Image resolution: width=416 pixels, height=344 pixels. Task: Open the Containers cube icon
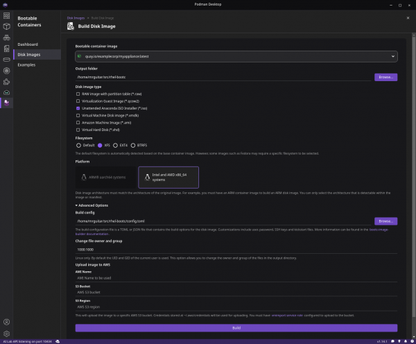point(7,26)
